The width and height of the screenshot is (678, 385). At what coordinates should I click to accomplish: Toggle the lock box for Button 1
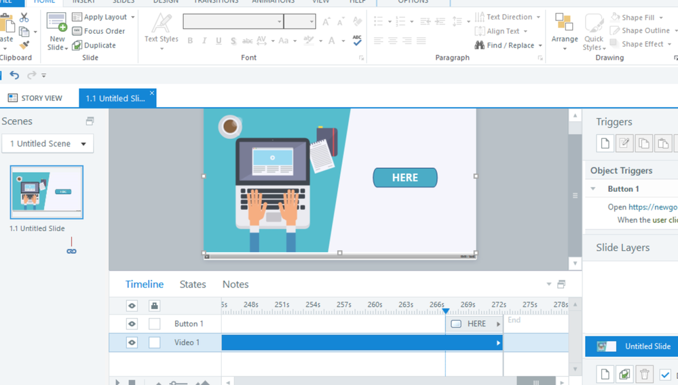(x=155, y=324)
